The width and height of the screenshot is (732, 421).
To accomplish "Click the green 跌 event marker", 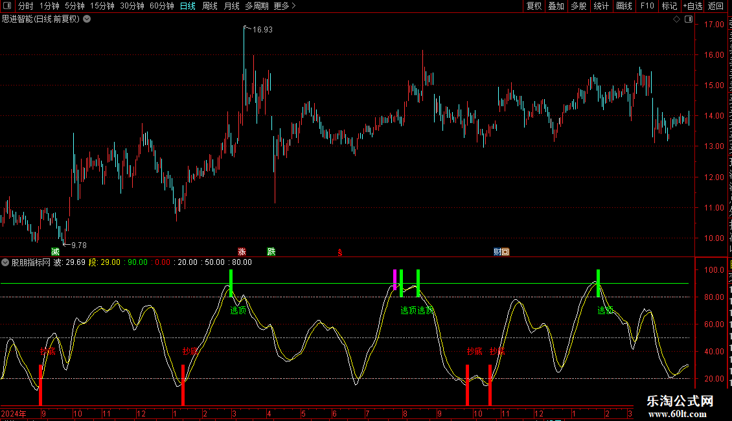I will 271,251.
